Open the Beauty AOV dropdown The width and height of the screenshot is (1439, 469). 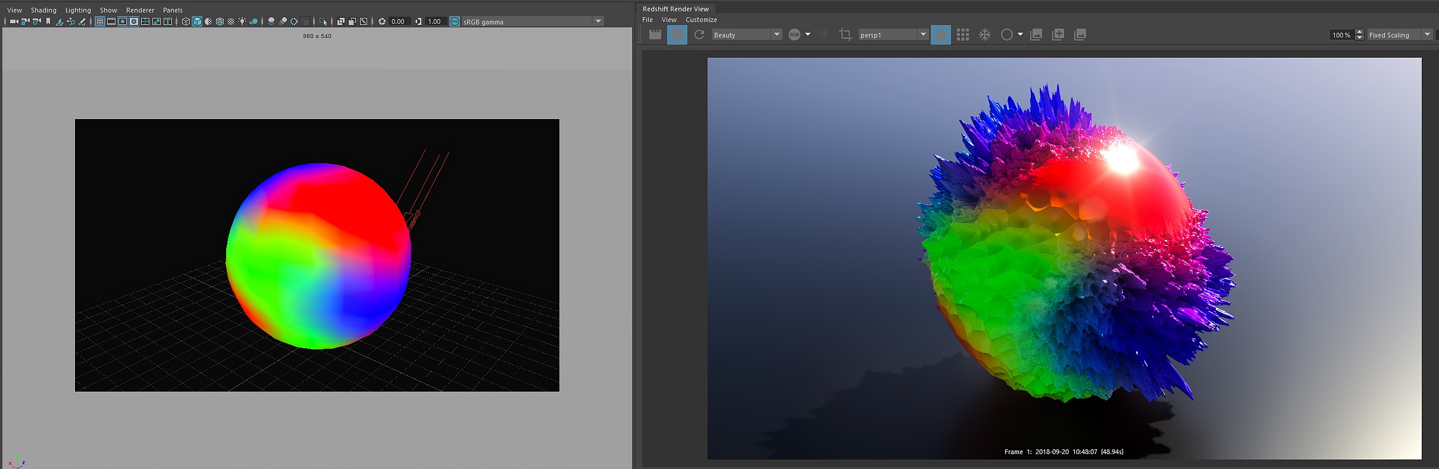[746, 35]
